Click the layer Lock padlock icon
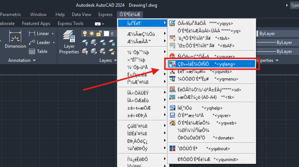The height and width of the screenshot is (167, 299). tap(112, 42)
